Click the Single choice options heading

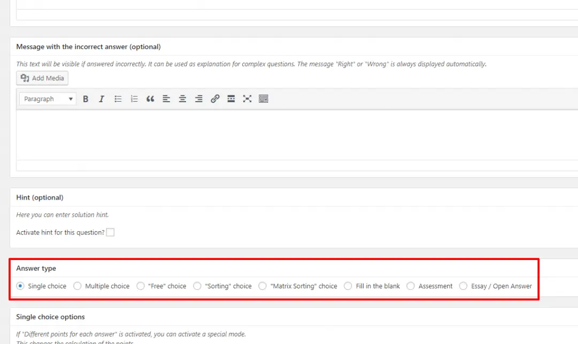pos(50,317)
